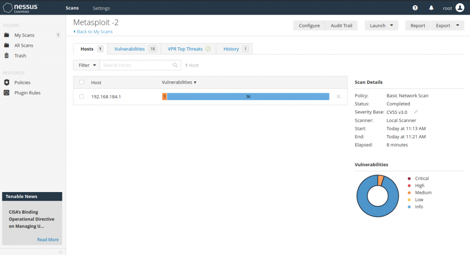The image size is (470, 255).
Task: Open the Filter dropdown
Action: tap(86, 65)
